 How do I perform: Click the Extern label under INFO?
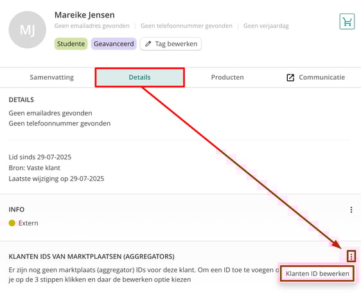click(x=28, y=223)
